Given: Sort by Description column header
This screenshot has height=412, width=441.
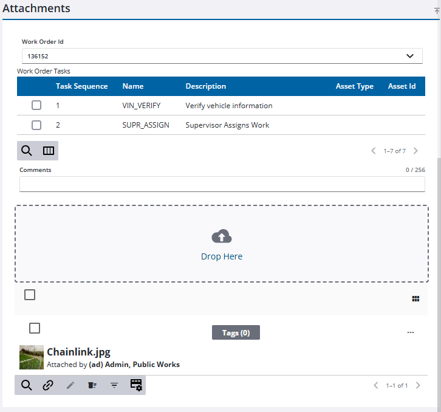Looking at the screenshot, I should click(x=205, y=86).
